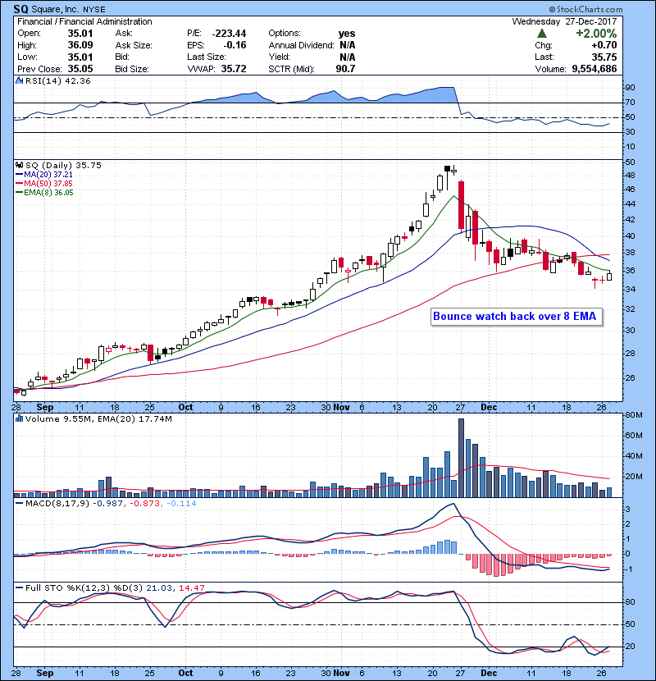The image size is (656, 681).
Task: Click the MA(50) 37.85 legend text
Action: 48,184
